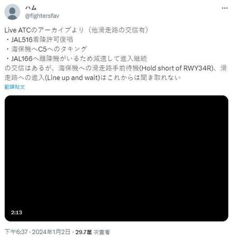Click the 2024年1月2日 post date
The width and height of the screenshot is (233, 238).
[51, 232]
